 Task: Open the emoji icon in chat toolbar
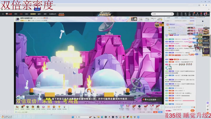click(x=166, y=107)
